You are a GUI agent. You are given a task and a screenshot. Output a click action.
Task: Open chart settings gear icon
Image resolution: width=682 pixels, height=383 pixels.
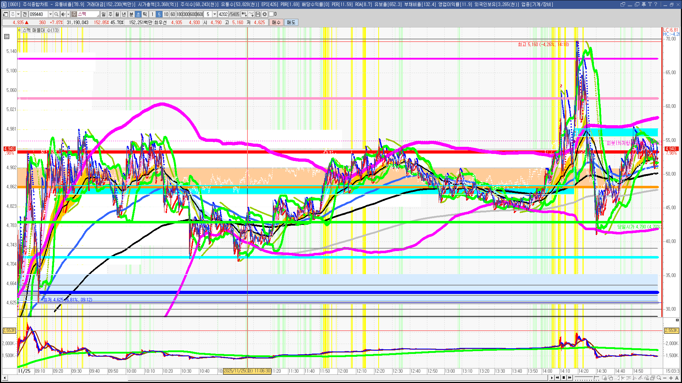265,14
